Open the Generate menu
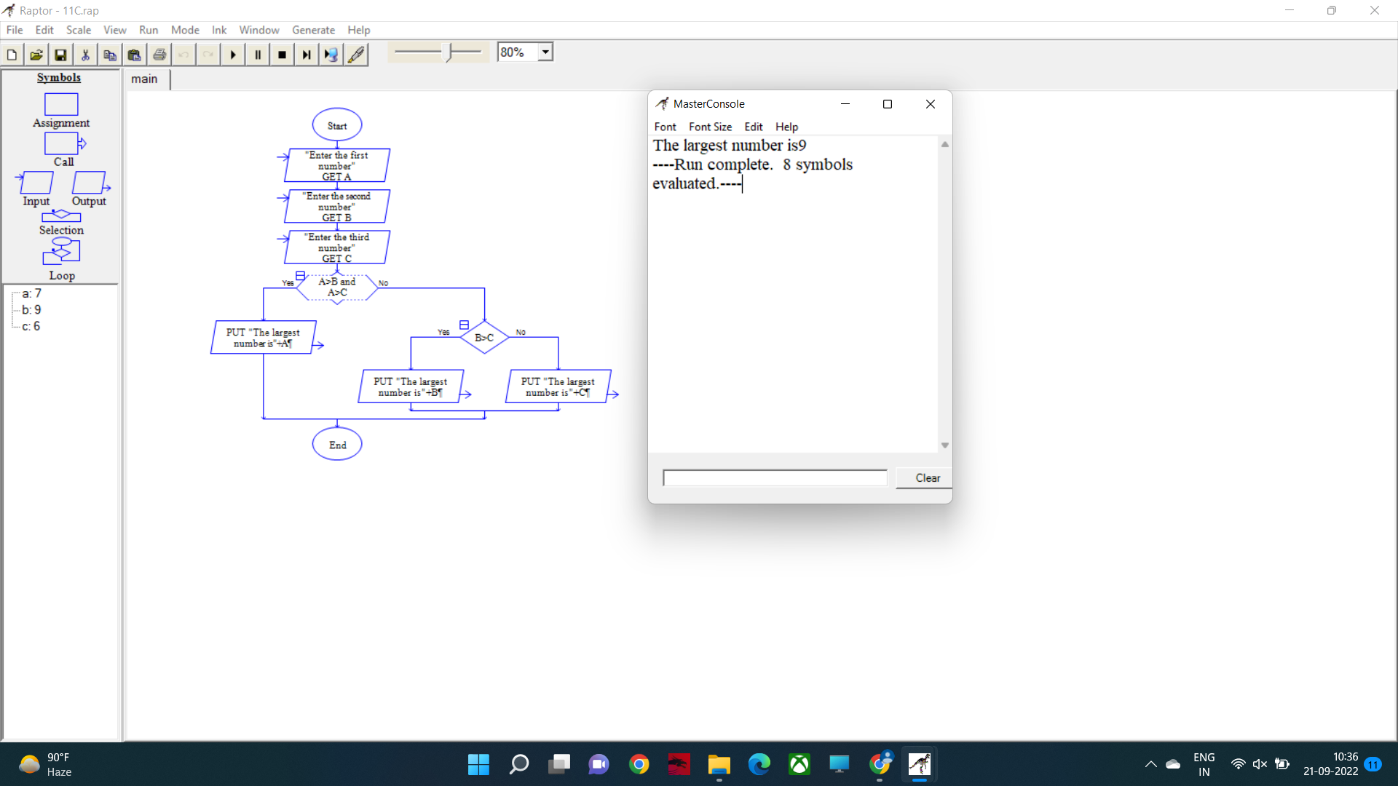1398x786 pixels. coord(313,30)
